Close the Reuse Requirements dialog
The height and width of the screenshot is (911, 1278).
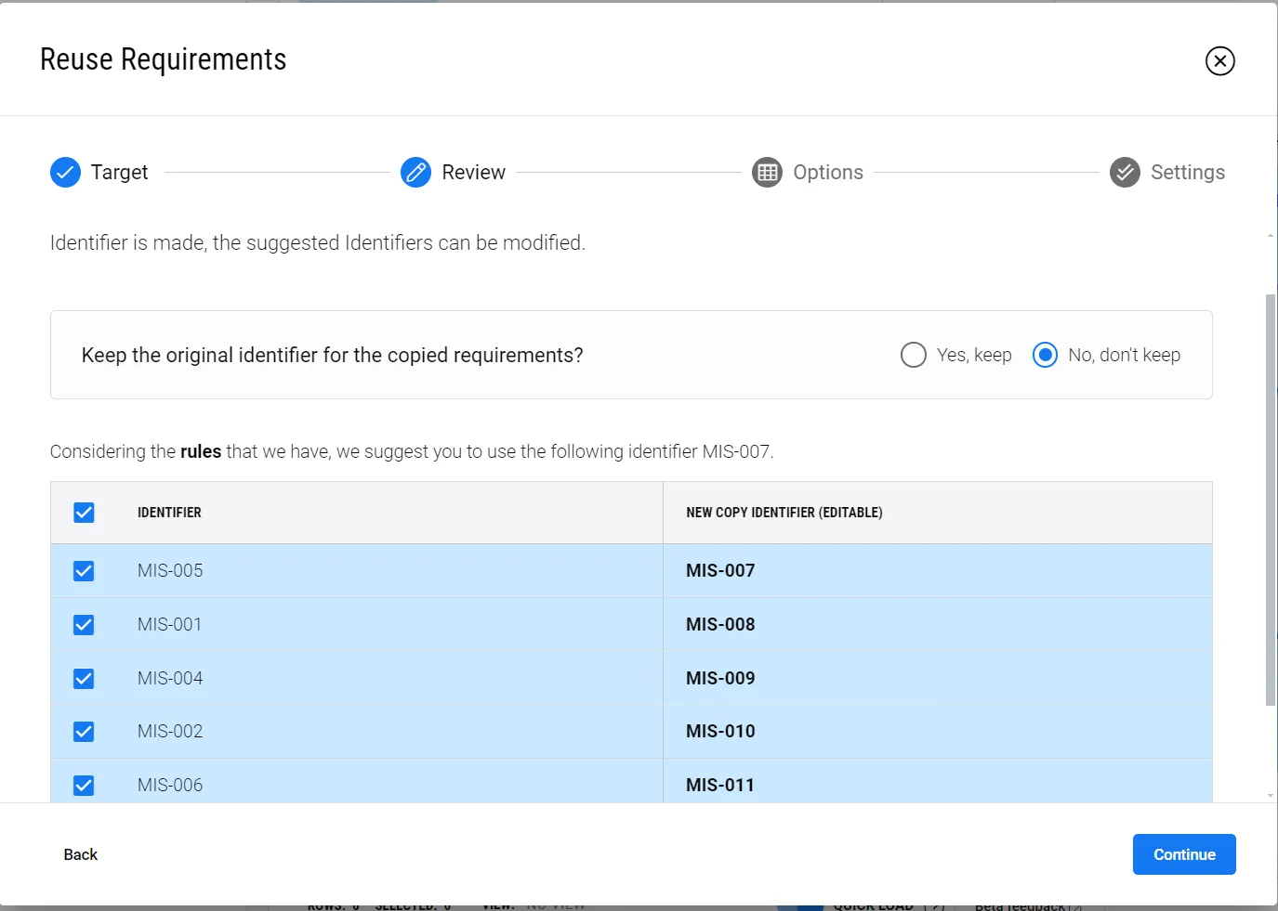tap(1219, 61)
